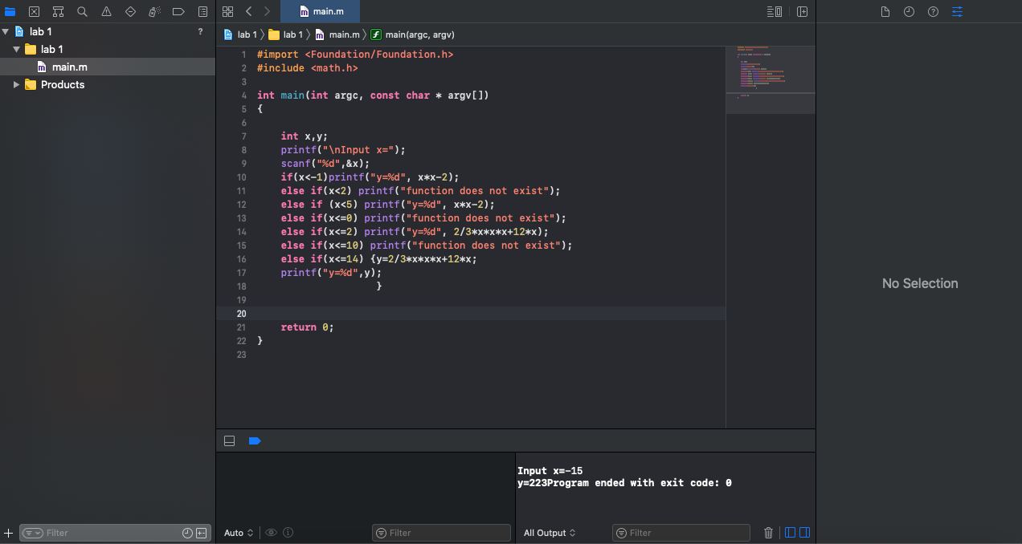Open the All Output dropdown
The image size is (1022, 544).
pos(550,533)
